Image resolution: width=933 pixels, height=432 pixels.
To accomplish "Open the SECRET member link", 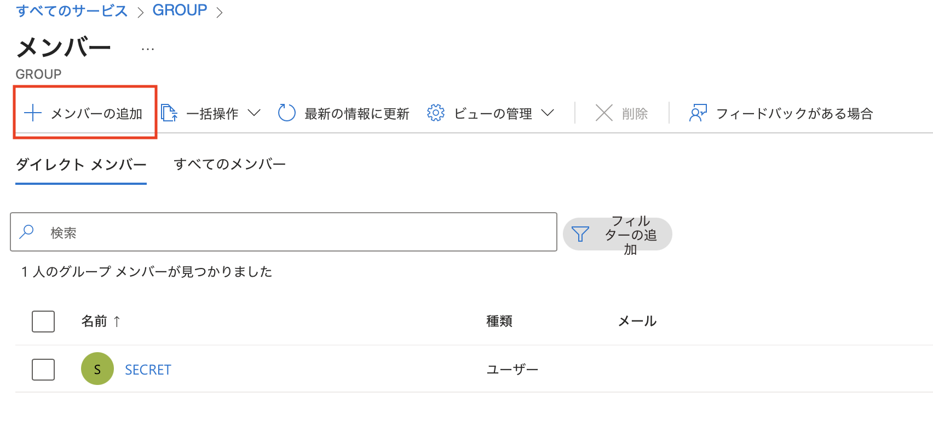I will tap(147, 369).
